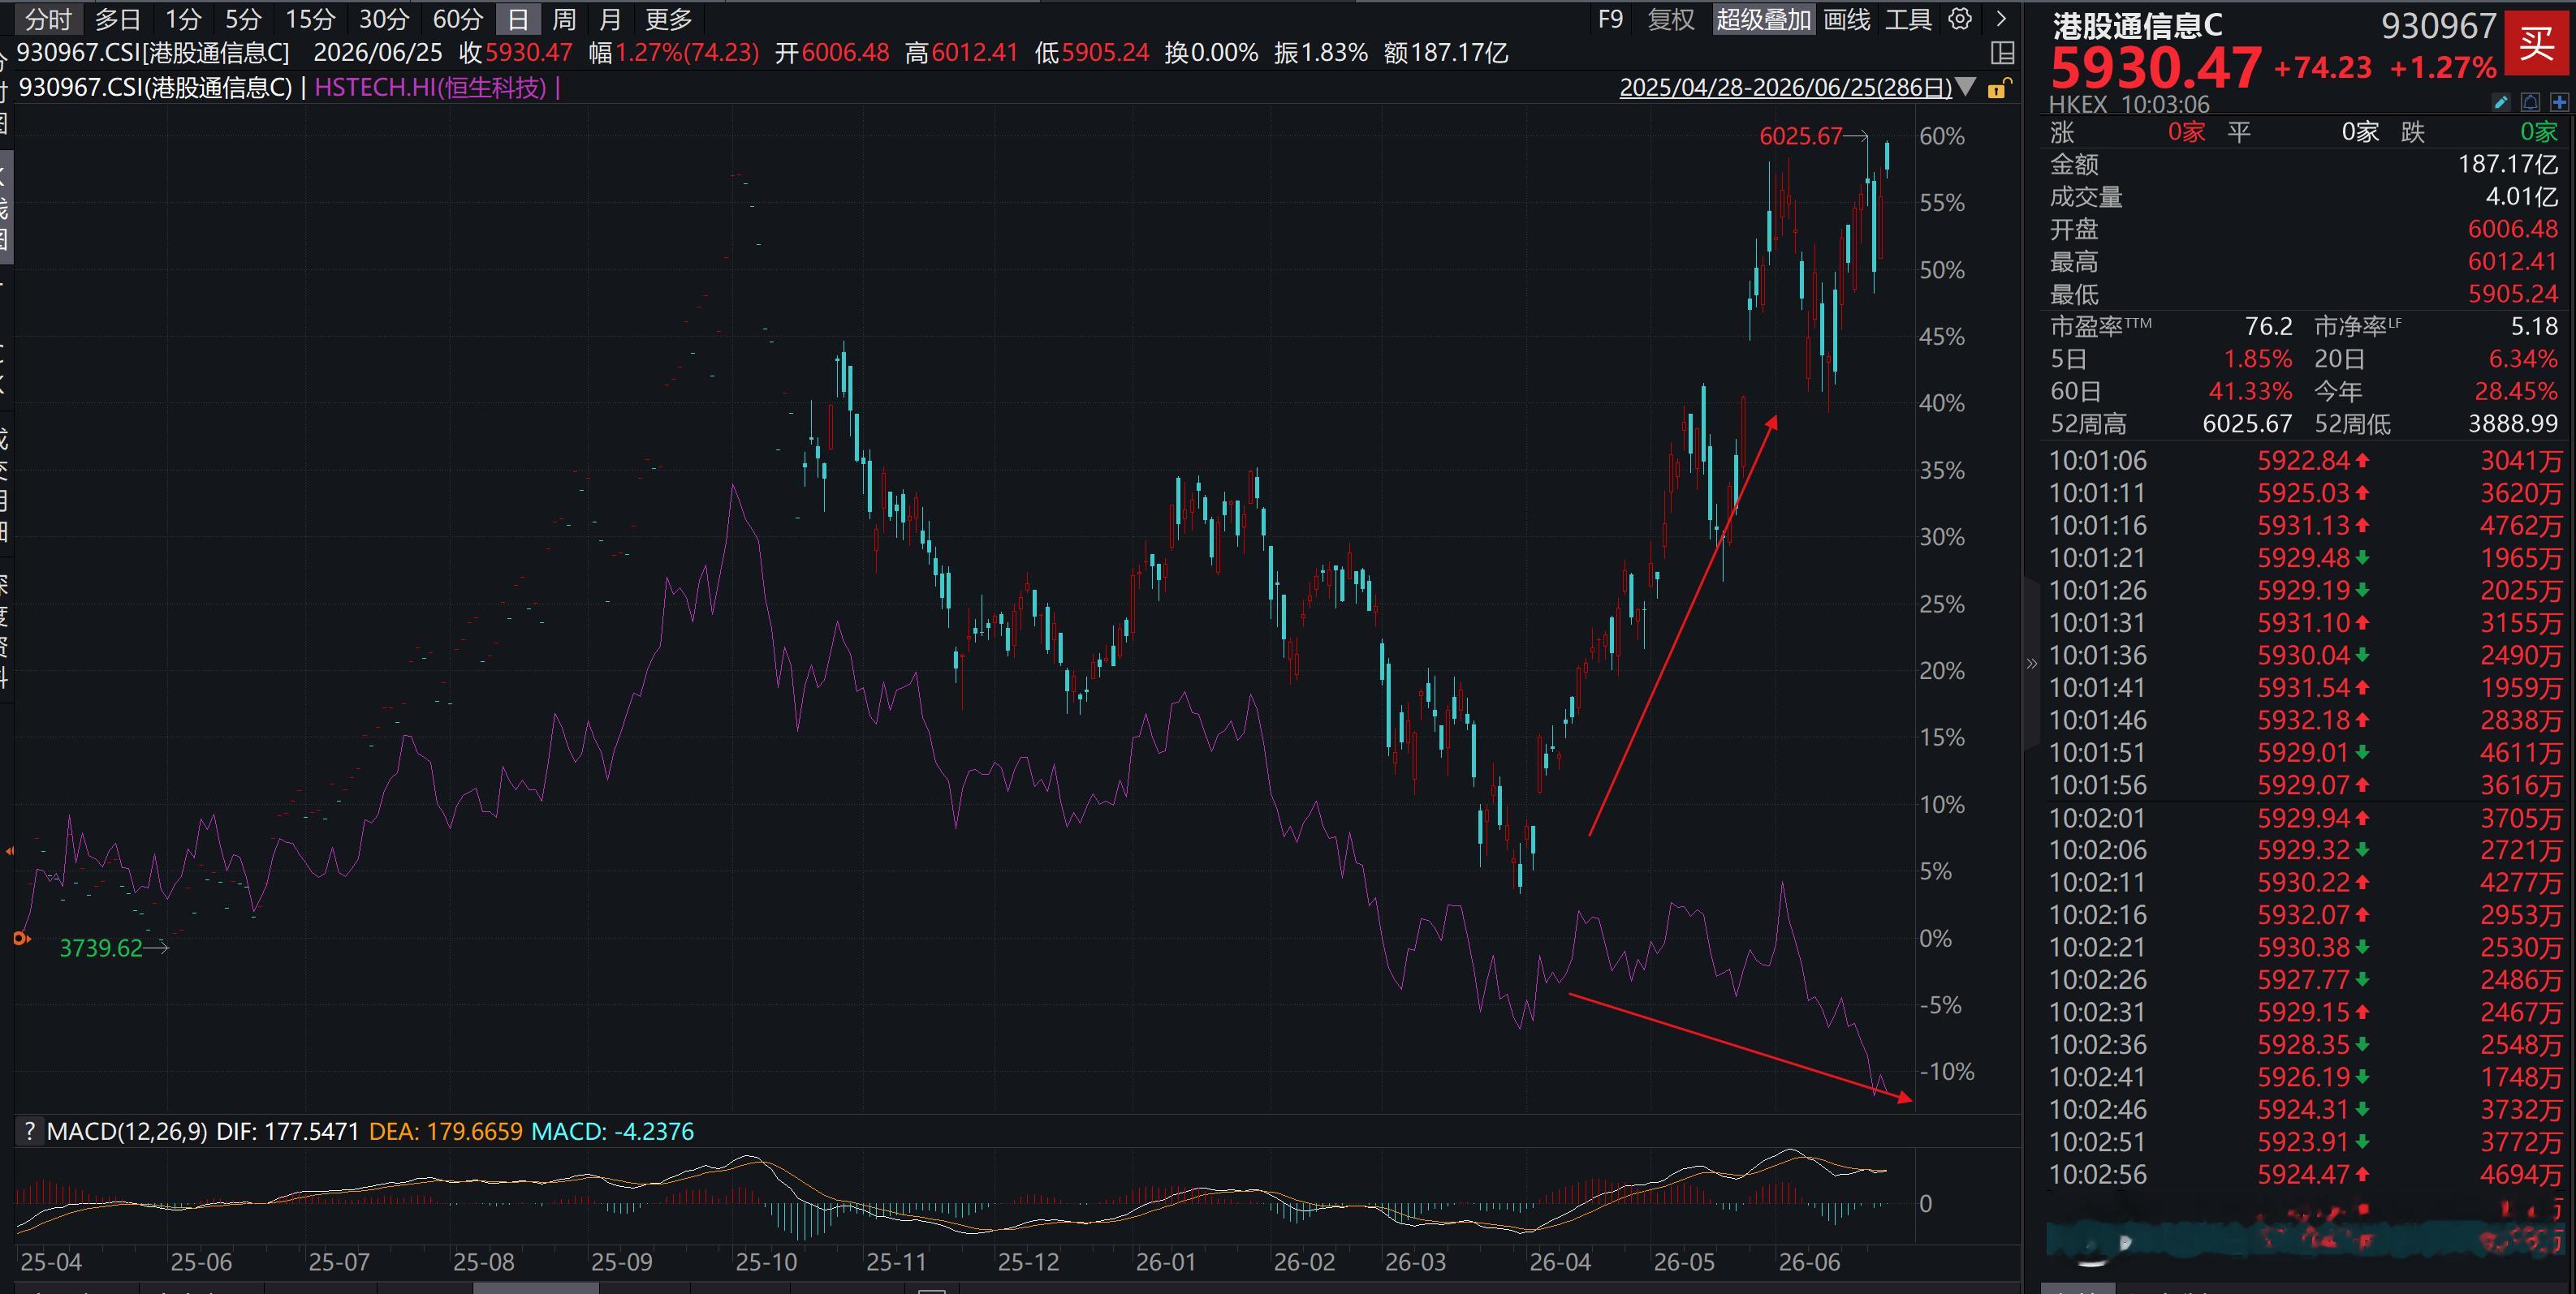Image resolution: width=2576 pixels, height=1294 pixels.
Task: Click the red 买 buy button
Action: pyautogui.click(x=2536, y=43)
